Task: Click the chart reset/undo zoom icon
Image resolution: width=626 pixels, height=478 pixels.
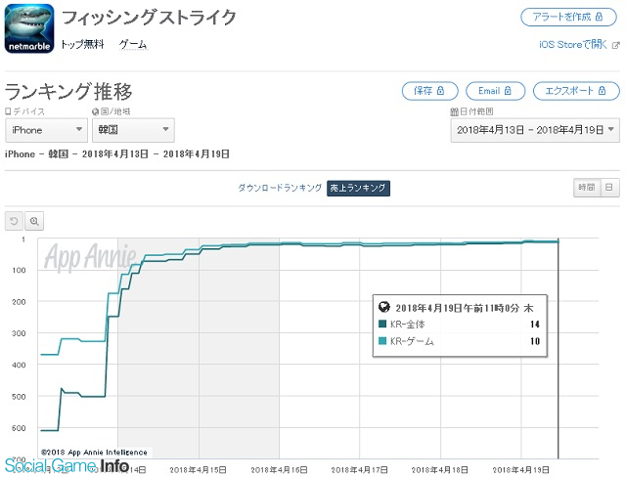Action: (x=15, y=221)
